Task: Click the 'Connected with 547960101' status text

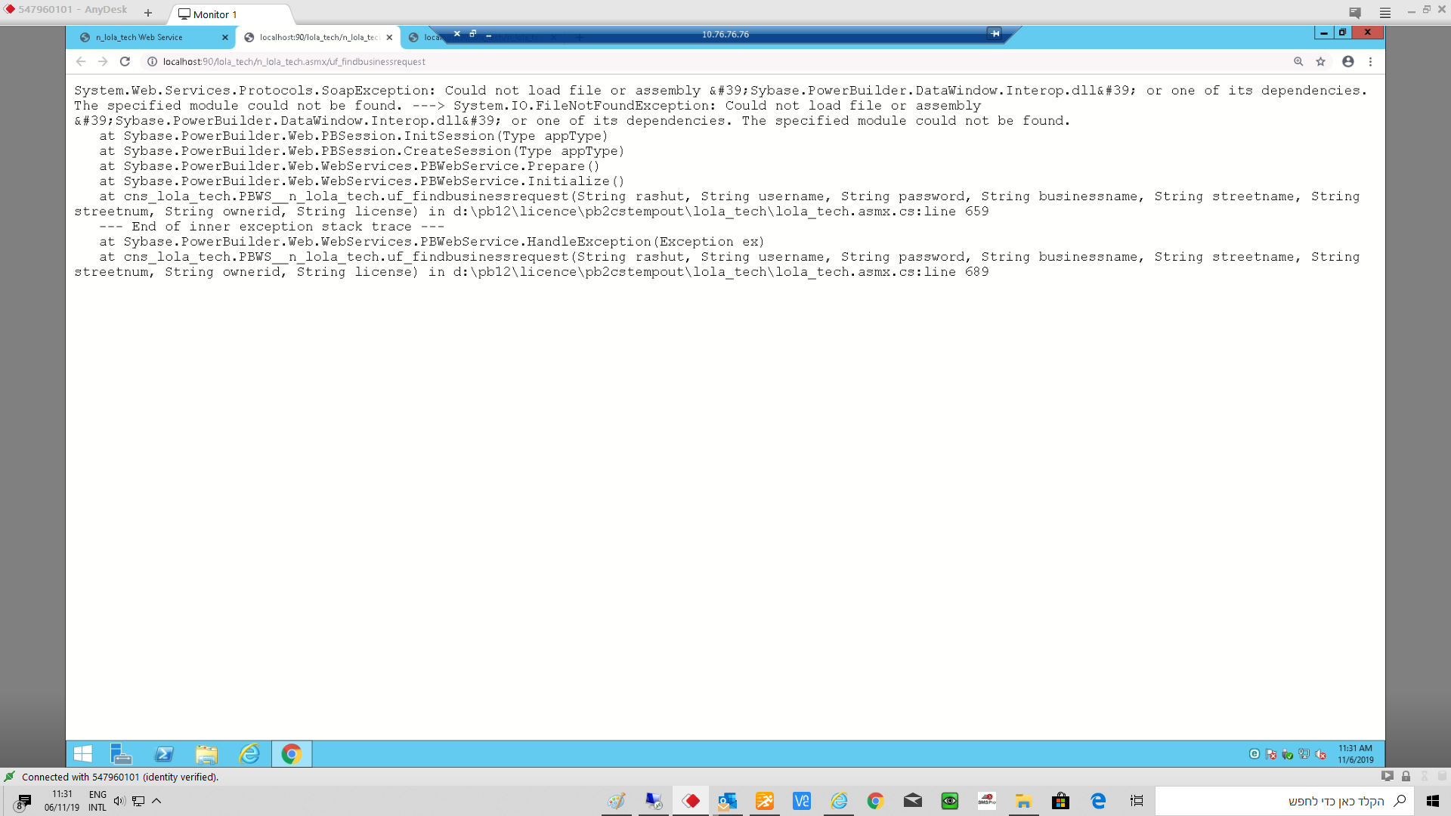Action: click(x=120, y=777)
